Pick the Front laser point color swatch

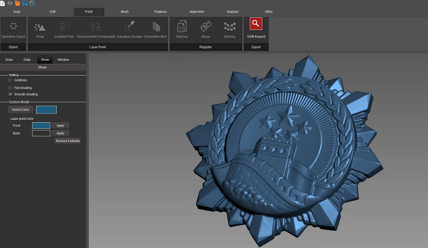pyautogui.click(x=41, y=126)
